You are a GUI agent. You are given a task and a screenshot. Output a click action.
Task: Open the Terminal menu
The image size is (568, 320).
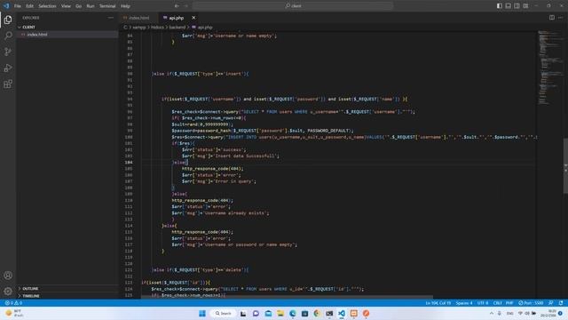point(107,6)
